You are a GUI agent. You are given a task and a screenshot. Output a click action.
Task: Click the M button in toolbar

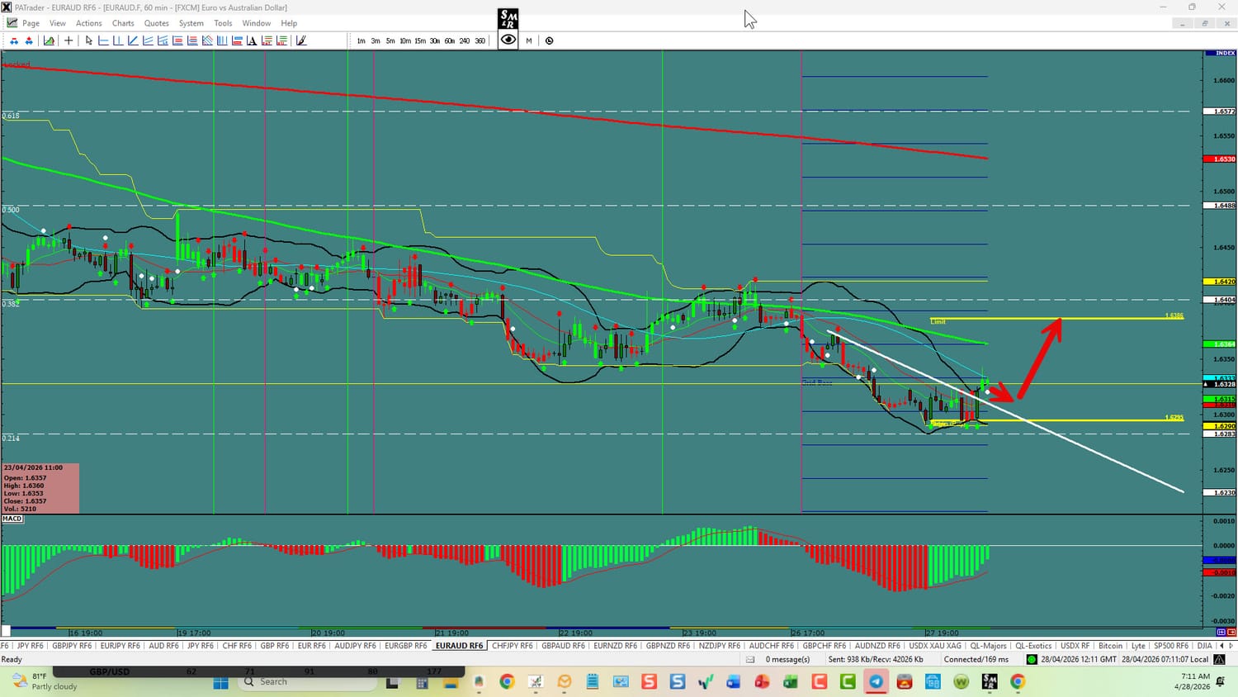(x=529, y=40)
